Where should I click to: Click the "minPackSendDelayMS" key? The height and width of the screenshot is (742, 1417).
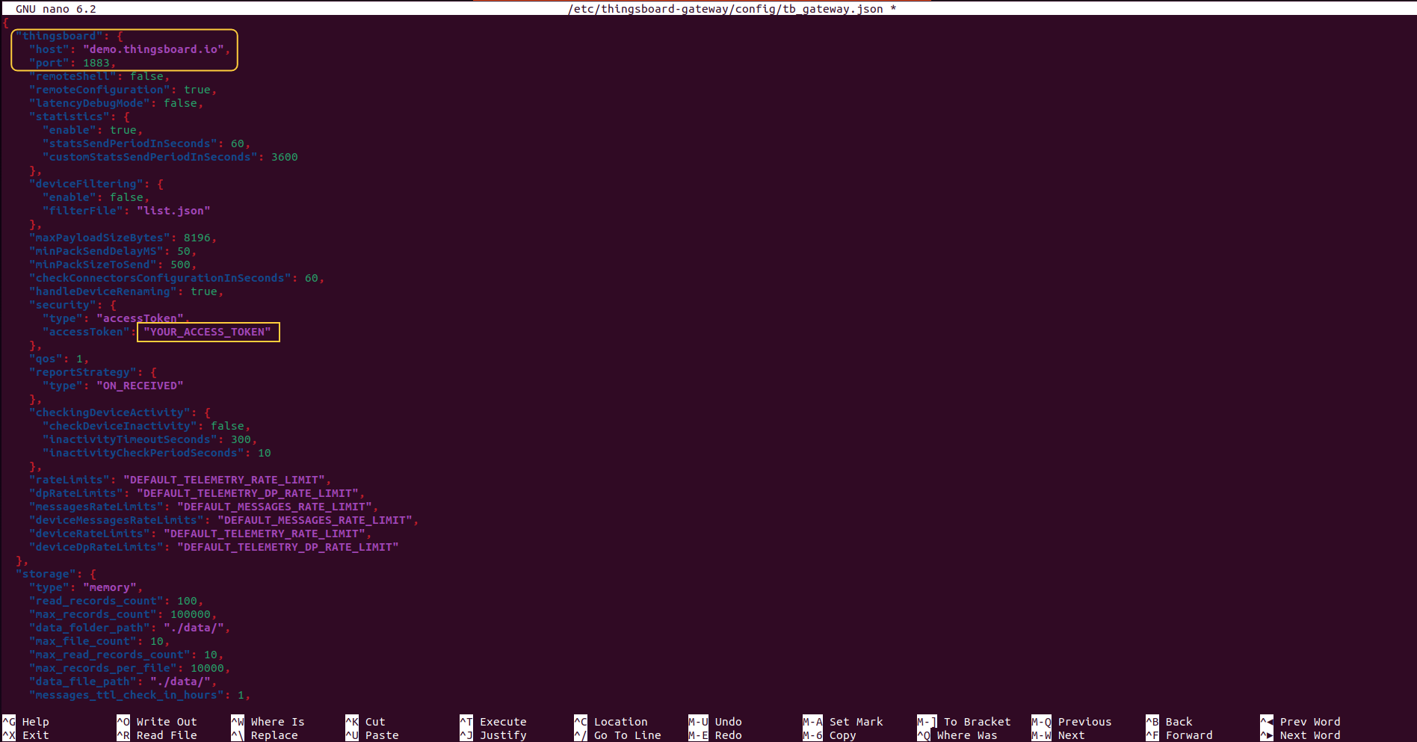96,251
